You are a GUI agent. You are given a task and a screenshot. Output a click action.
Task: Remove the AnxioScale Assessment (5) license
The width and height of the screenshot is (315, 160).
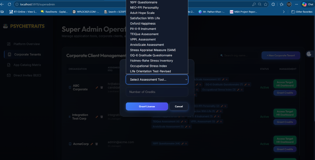(189, 127)
